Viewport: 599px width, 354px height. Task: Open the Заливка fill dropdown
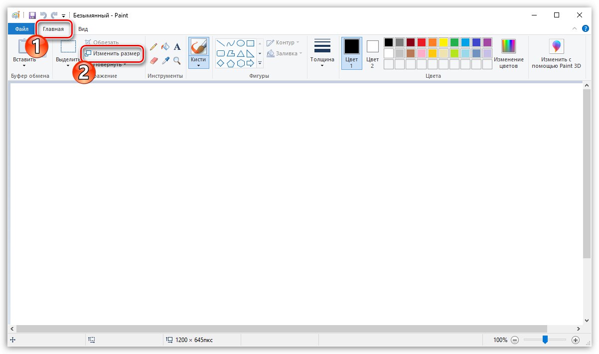pyautogui.click(x=285, y=53)
